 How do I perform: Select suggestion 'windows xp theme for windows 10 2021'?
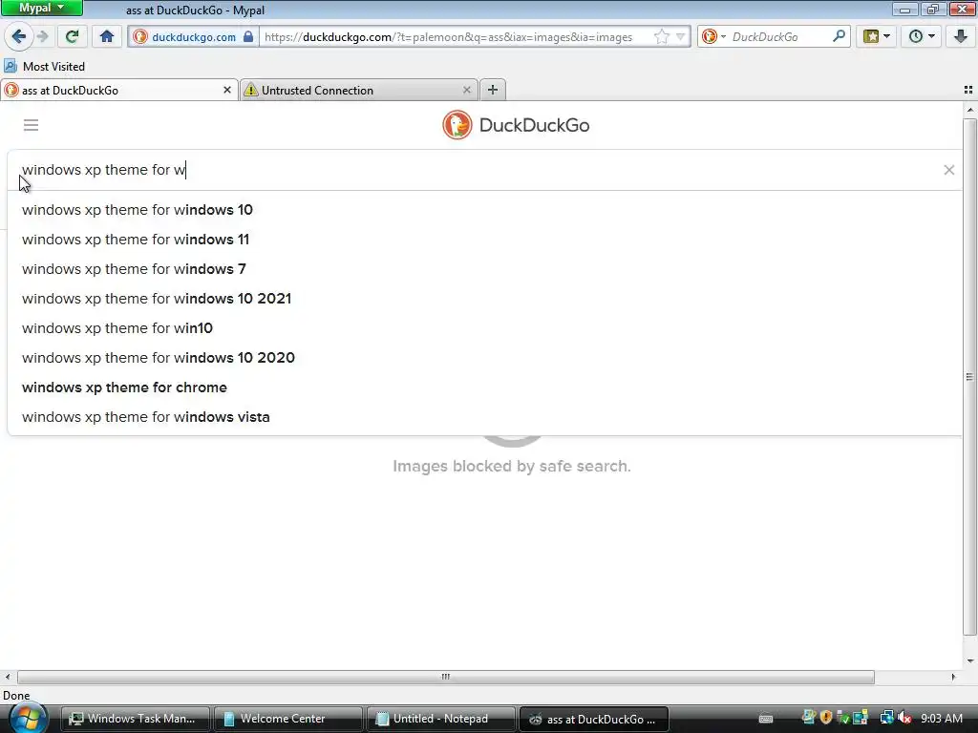coord(484,299)
